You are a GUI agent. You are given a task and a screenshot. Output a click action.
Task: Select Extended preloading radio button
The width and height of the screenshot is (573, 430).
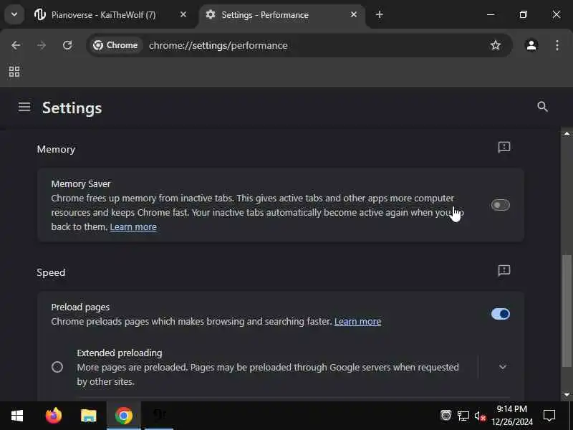click(57, 367)
